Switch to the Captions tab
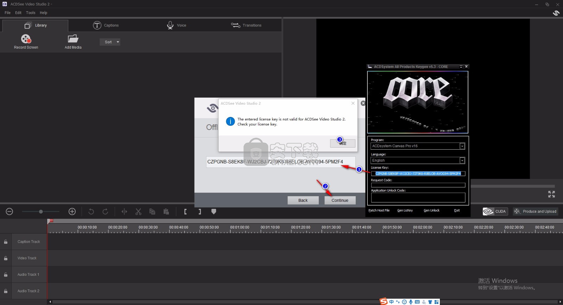This screenshot has height=305, width=563. coord(106,25)
